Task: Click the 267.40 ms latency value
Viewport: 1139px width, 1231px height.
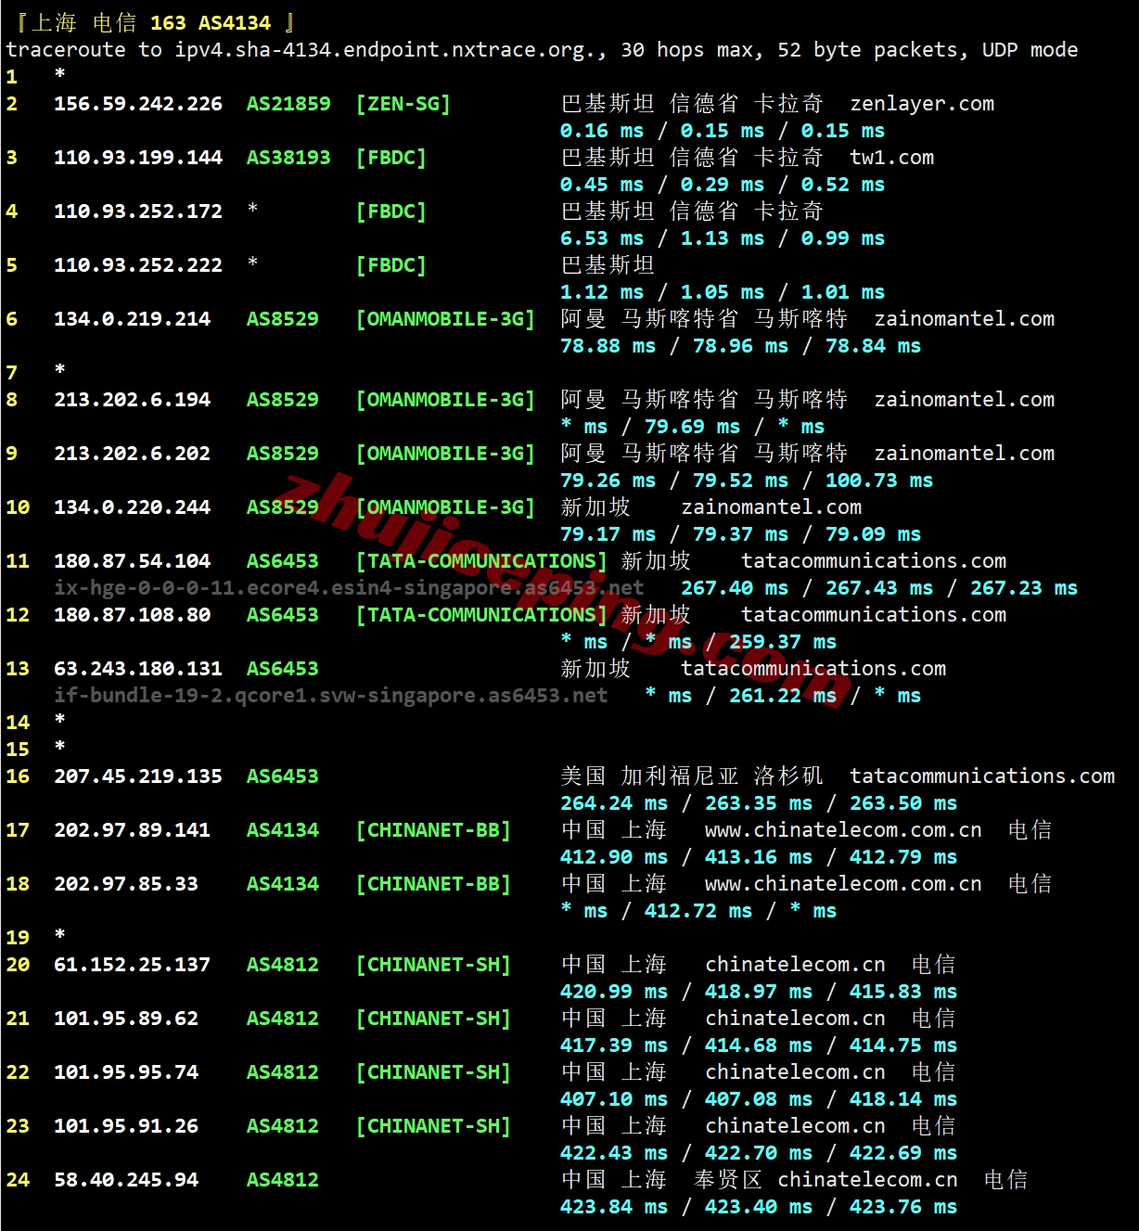Action: 735,588
